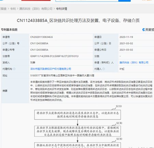
Task: Select CN112433885A in 公开（公告）号 row
Action: 39,44
